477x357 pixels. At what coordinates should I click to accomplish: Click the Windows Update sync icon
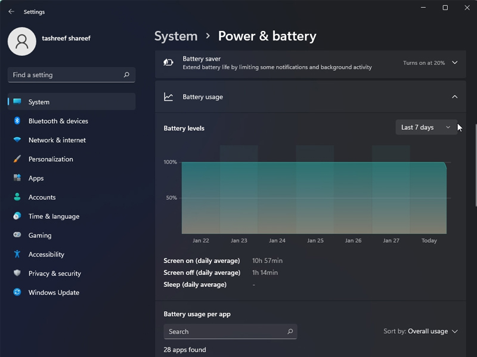pos(17,292)
